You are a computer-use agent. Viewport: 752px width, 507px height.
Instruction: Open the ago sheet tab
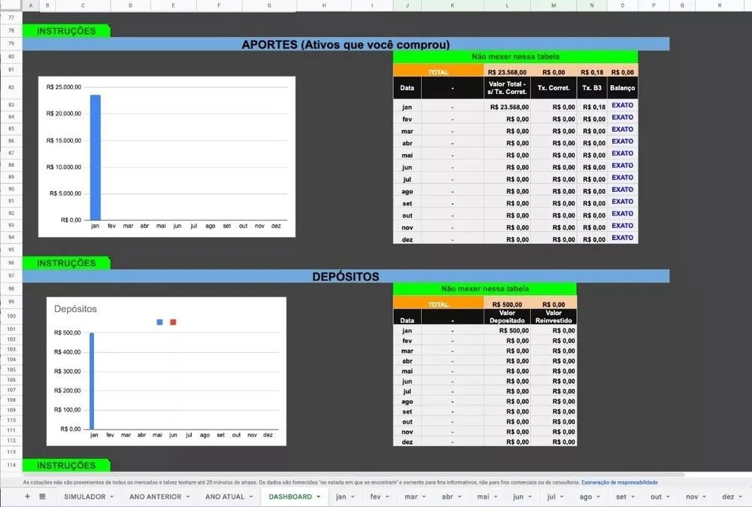[x=586, y=496]
